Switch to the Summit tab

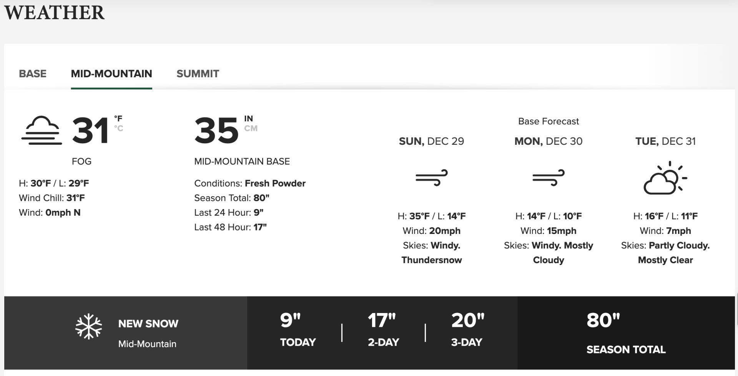[x=198, y=74]
